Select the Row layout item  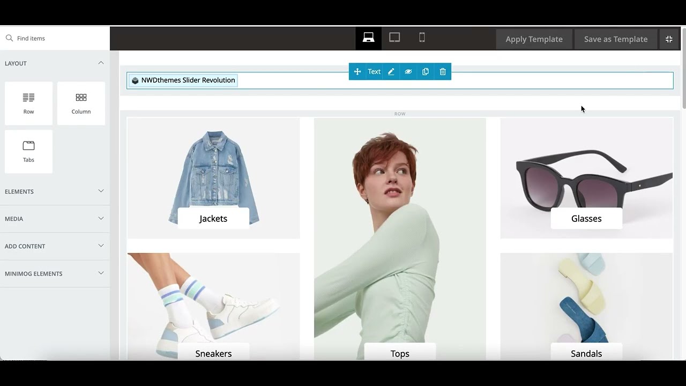[28, 103]
